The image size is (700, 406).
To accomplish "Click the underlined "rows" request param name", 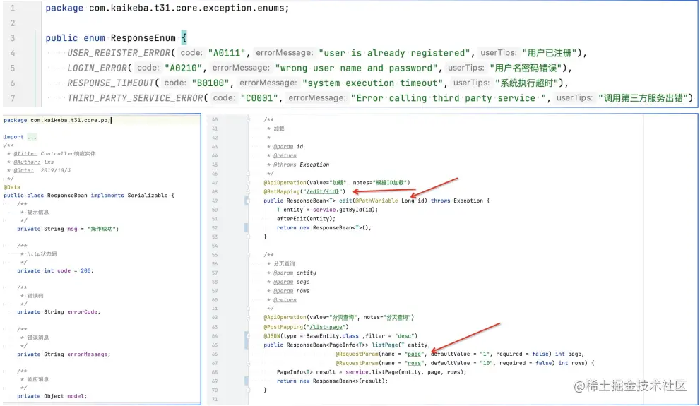I will point(414,363).
